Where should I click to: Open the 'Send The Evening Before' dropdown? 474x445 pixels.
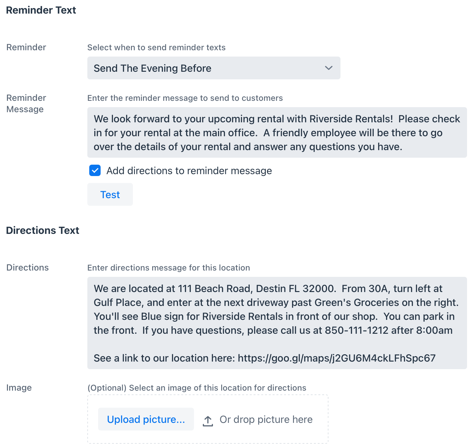click(x=214, y=68)
